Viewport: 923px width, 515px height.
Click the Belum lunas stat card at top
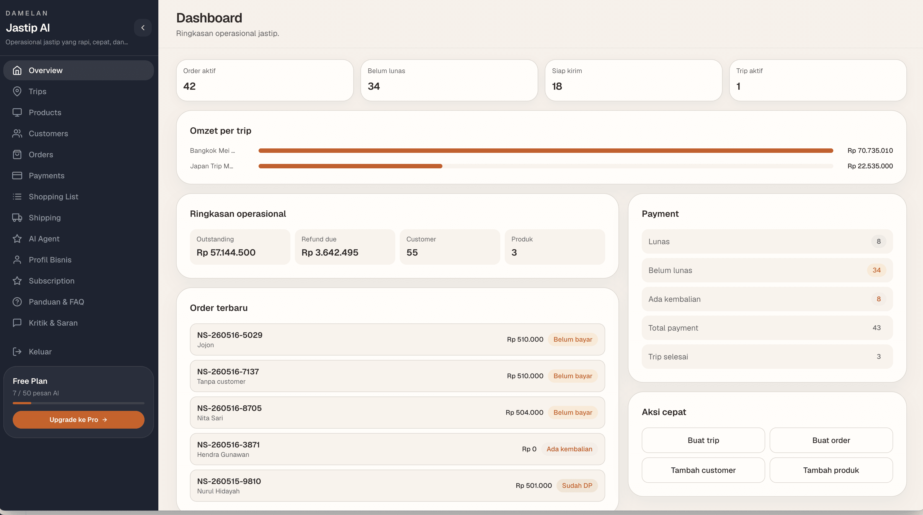tap(449, 80)
